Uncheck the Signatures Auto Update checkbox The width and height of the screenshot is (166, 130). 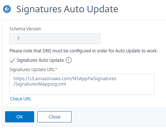pyautogui.click(x=12, y=60)
